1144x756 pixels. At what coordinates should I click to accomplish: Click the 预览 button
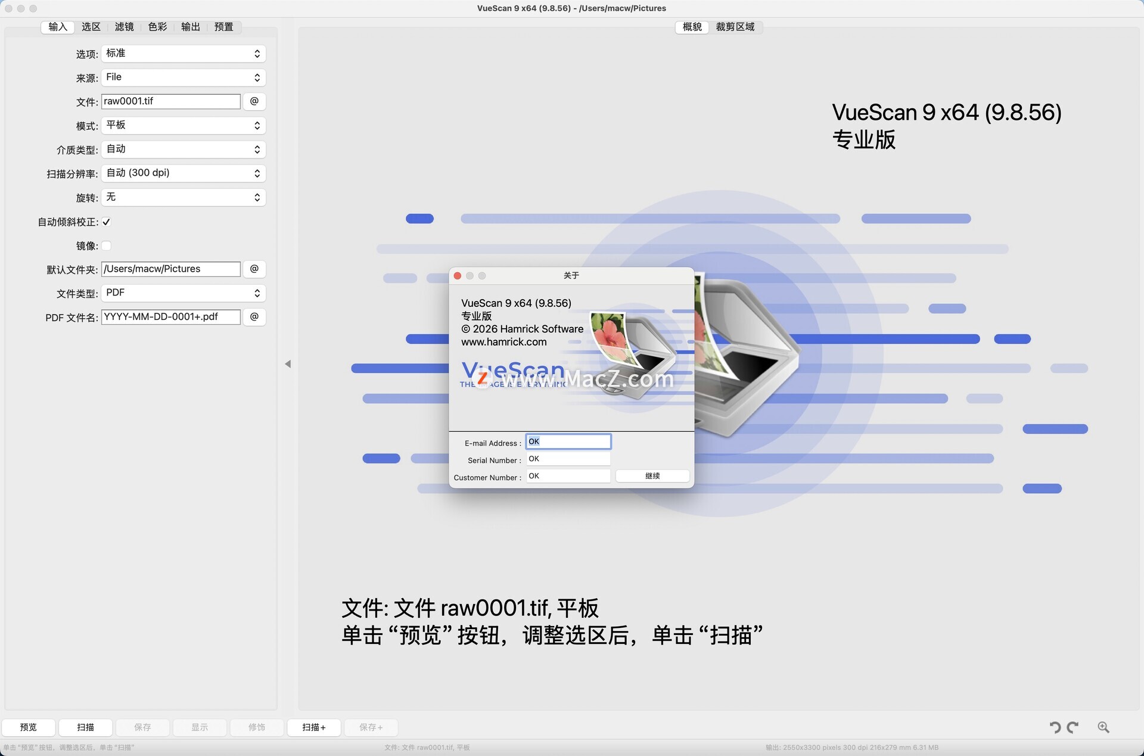point(29,727)
